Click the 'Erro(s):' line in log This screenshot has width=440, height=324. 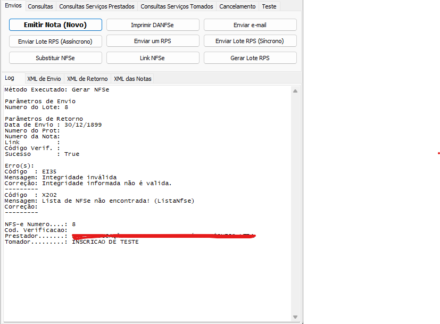tap(19, 165)
